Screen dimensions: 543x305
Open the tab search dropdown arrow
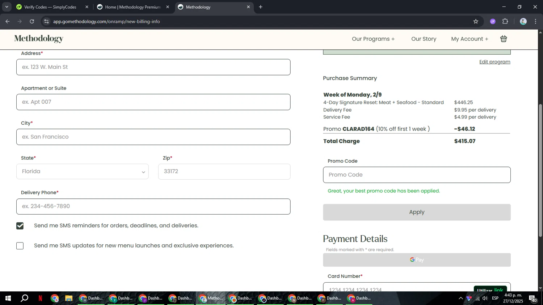[7, 7]
